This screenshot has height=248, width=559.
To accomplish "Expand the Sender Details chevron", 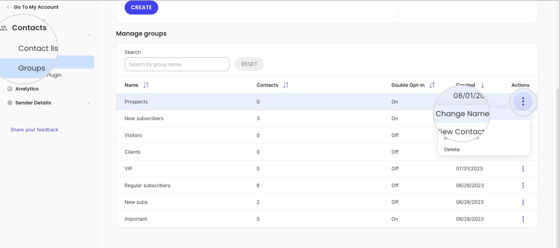I will point(89,103).
